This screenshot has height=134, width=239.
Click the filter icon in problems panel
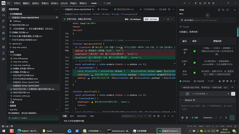[x=150, y=116]
